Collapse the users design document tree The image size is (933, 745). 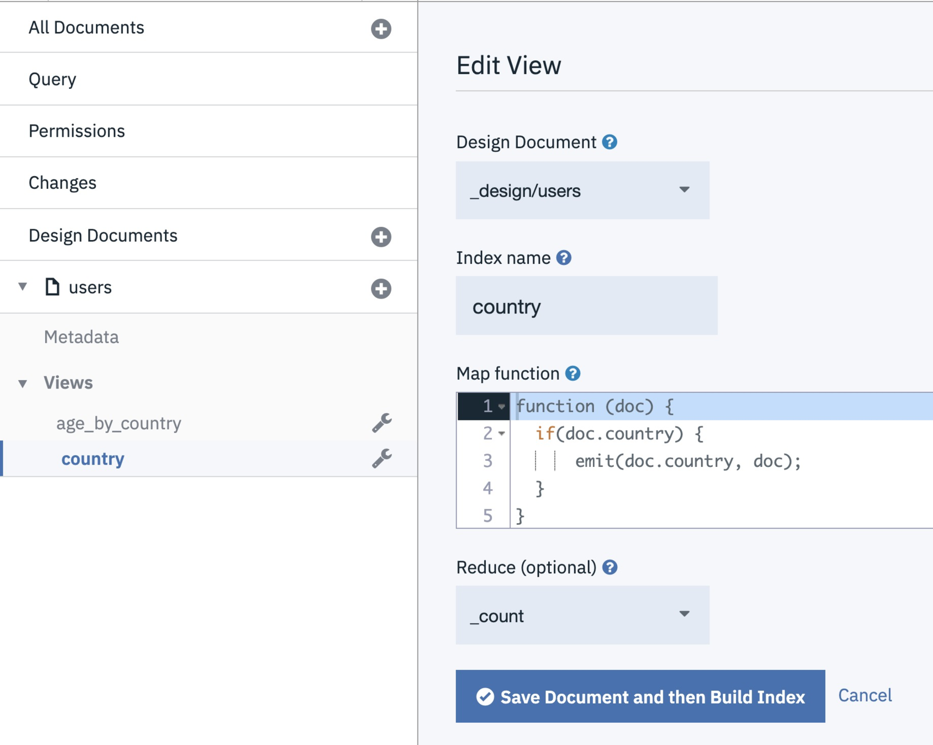[x=23, y=287]
